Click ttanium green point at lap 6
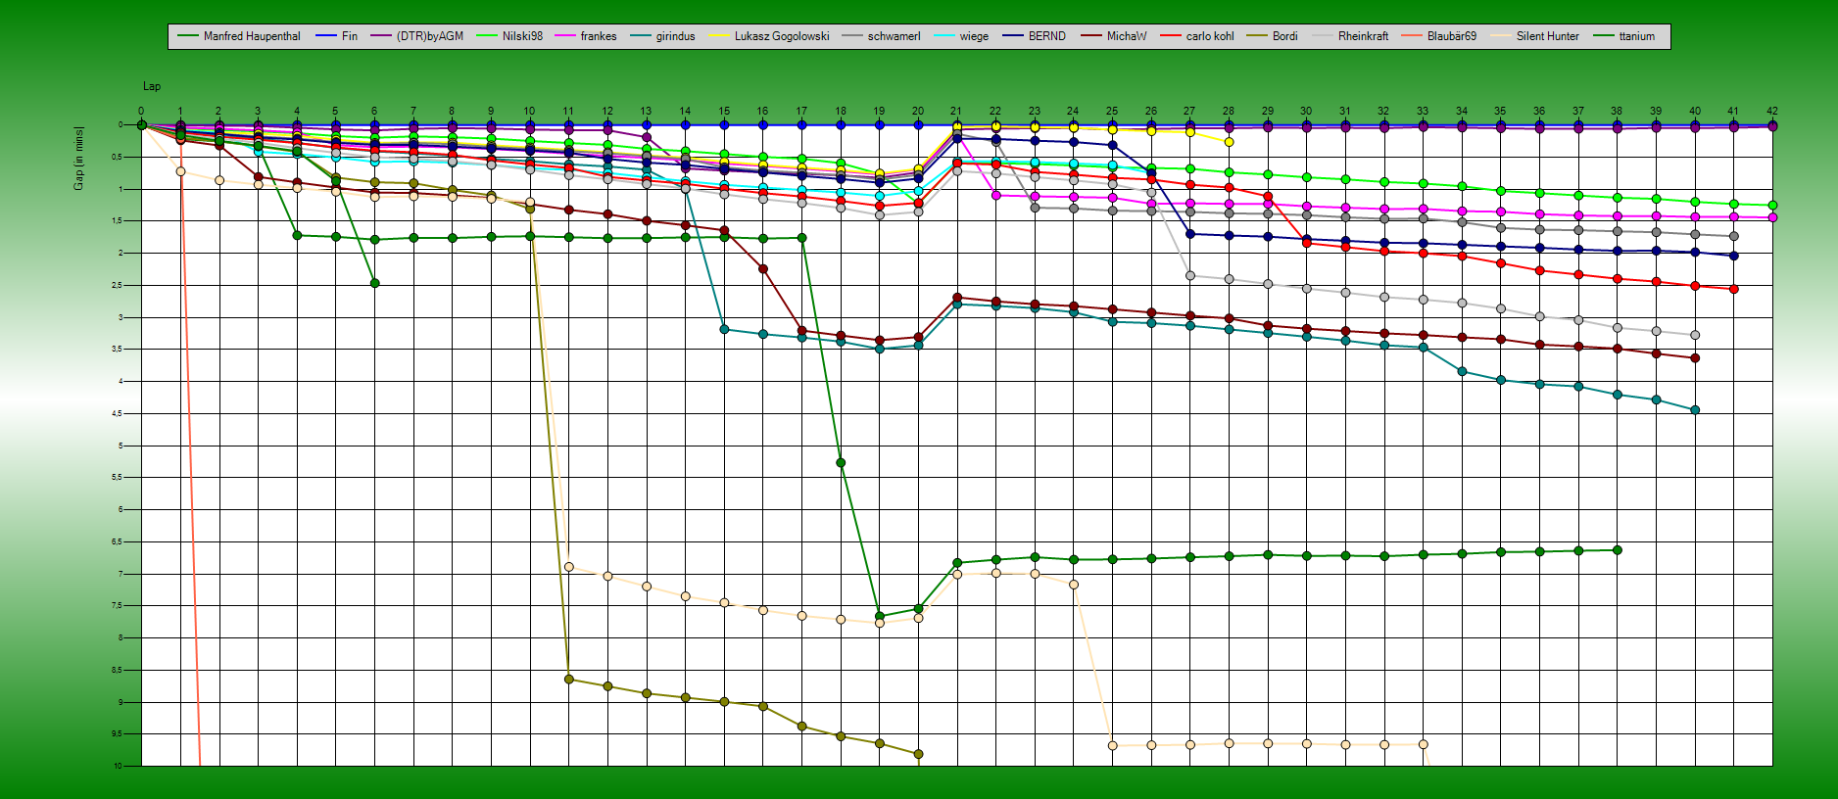 [x=374, y=283]
